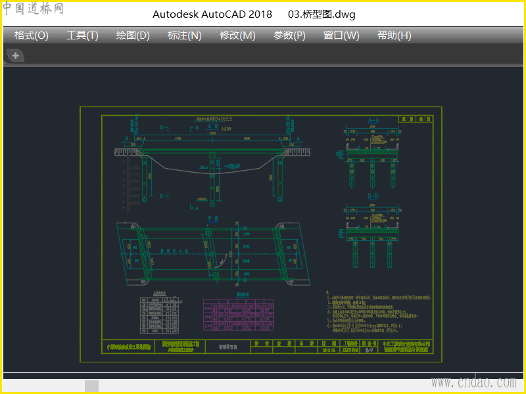Open the 绘图(D) menu
Screen dimensions: 526x394
point(133,35)
